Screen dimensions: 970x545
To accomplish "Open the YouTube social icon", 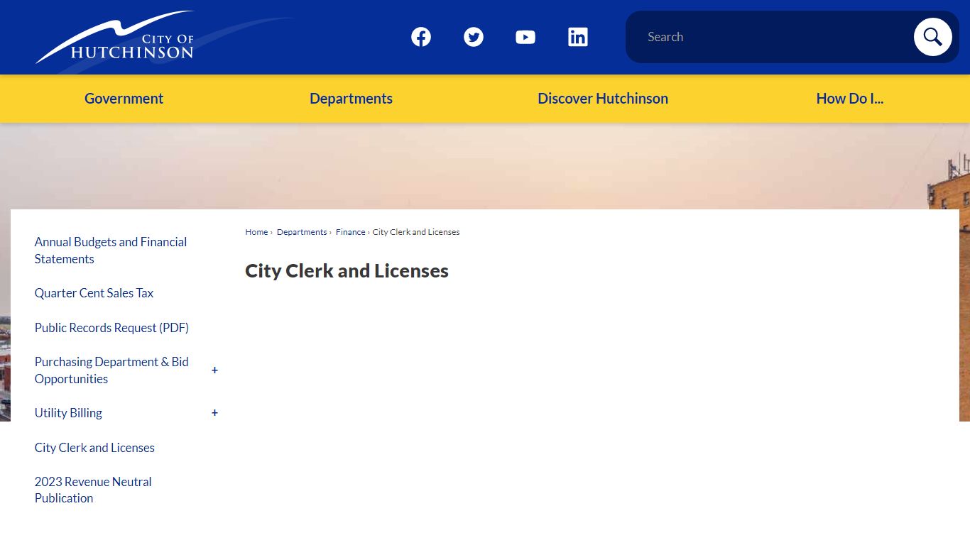I will (525, 37).
